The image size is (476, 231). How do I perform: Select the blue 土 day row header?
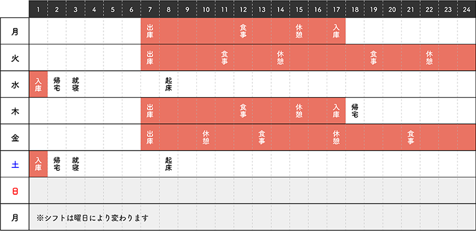pyautogui.click(x=15, y=164)
